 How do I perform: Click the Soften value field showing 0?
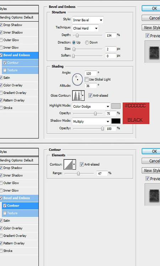tap(111, 56)
